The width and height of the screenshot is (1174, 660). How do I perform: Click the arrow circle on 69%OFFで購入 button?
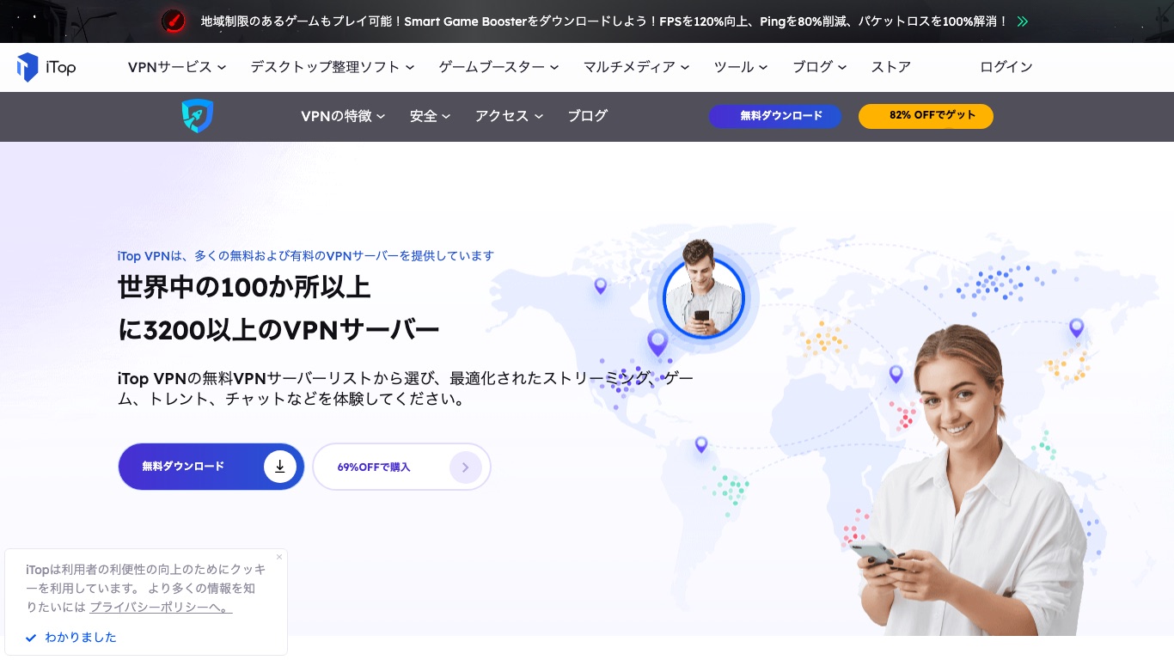point(465,467)
